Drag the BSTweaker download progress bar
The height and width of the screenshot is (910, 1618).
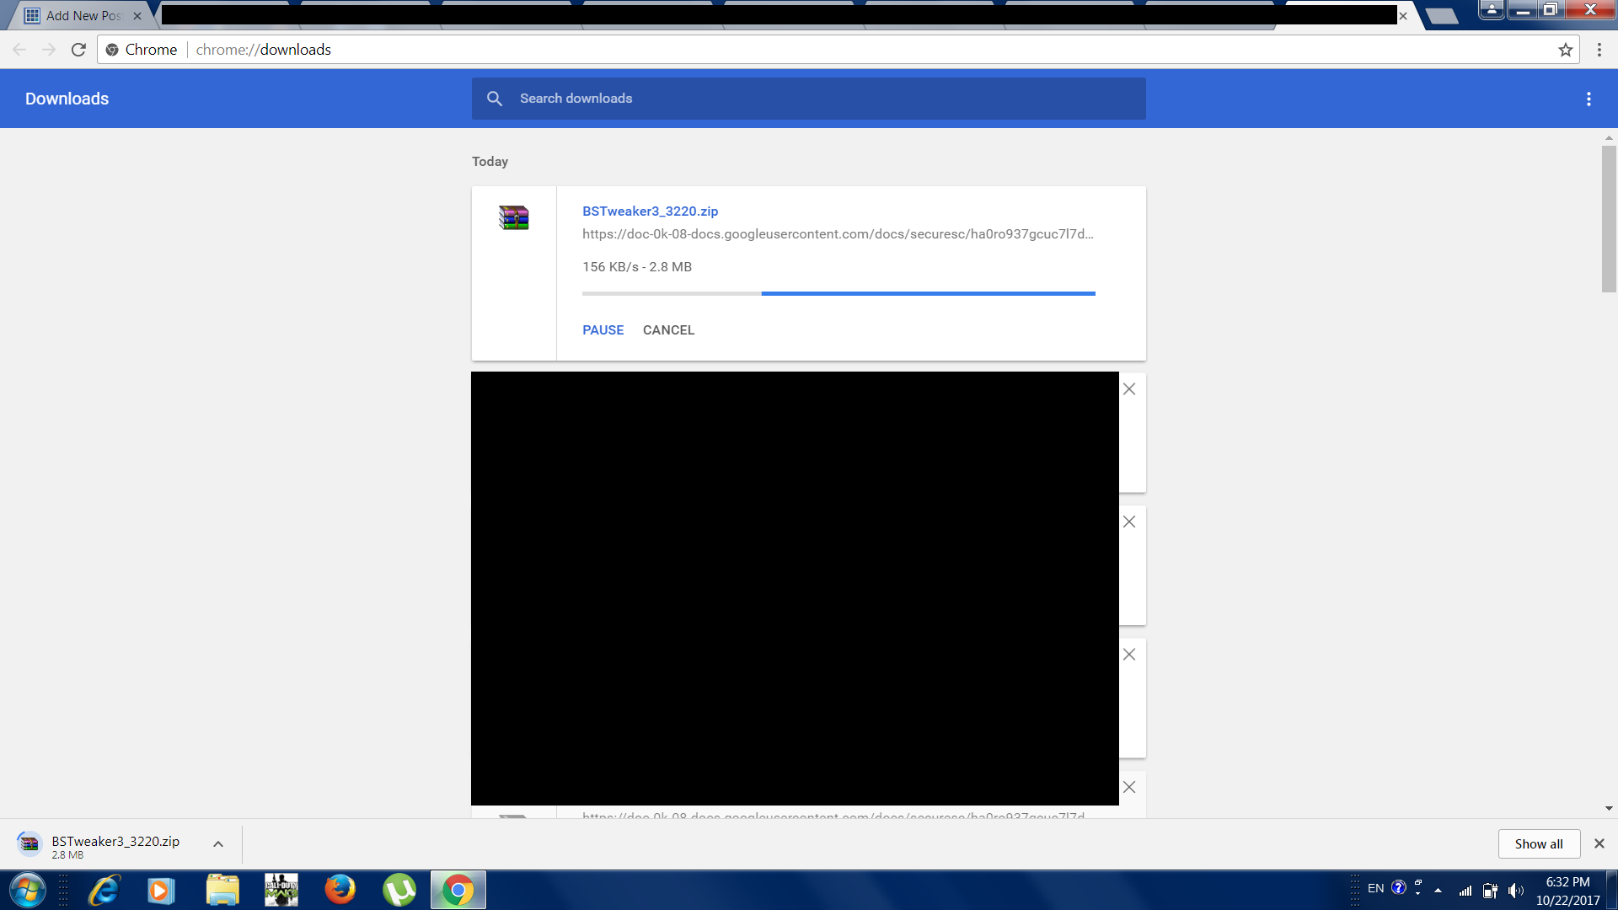(x=838, y=292)
